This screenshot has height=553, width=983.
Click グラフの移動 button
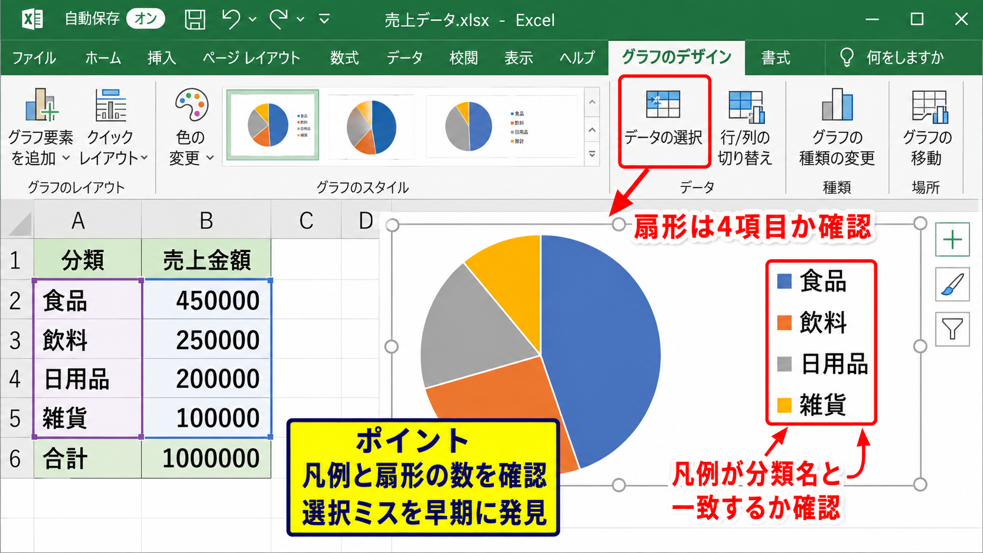[x=927, y=127]
